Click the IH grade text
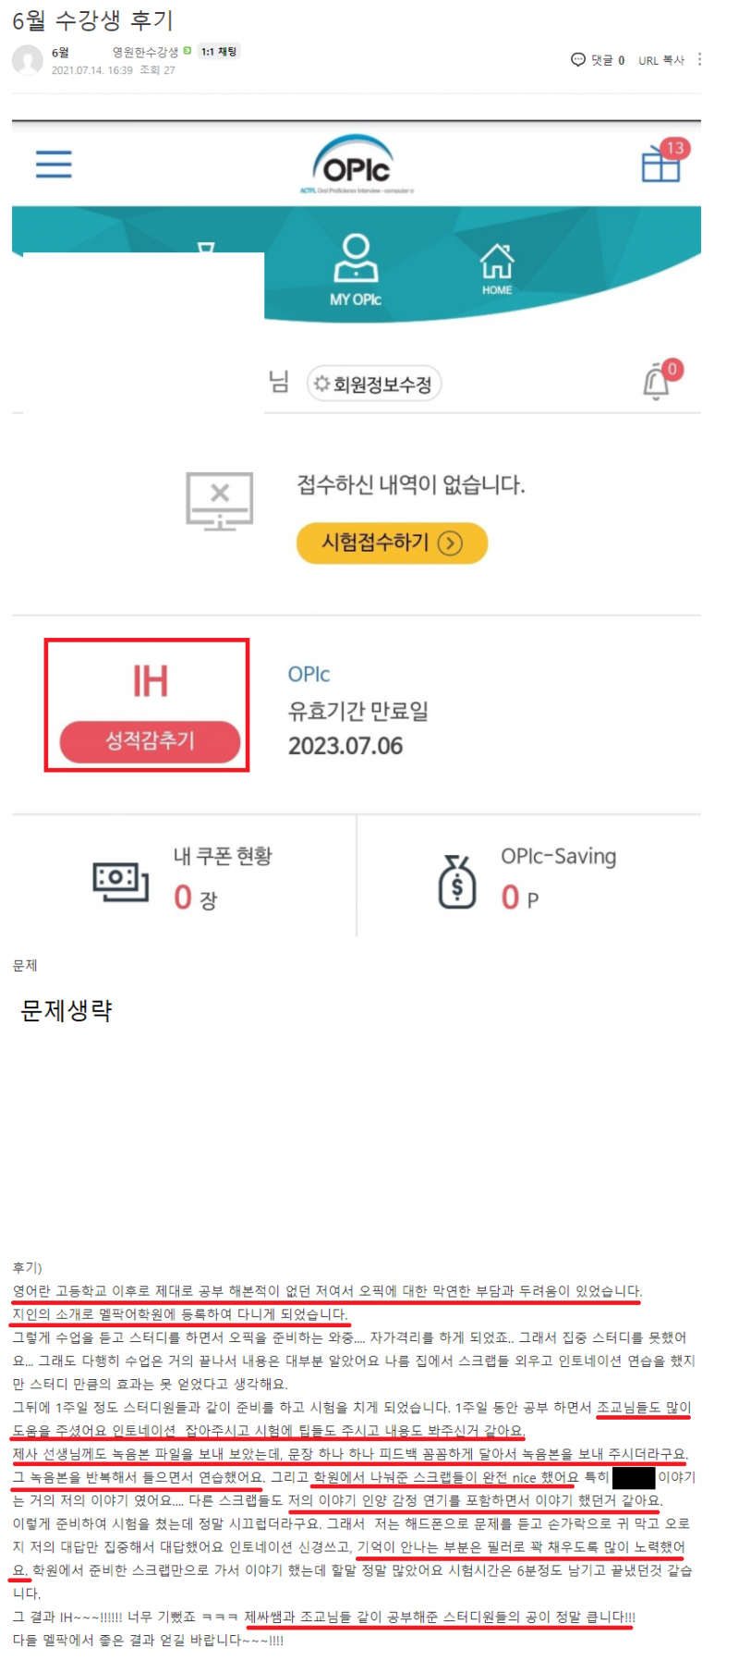The height and width of the screenshot is (1673, 739). pyautogui.click(x=150, y=681)
